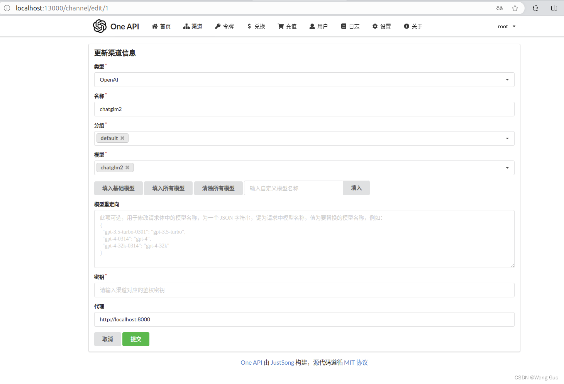Click the 取消 cancel button
This screenshot has height=384, width=564.
(x=108, y=339)
